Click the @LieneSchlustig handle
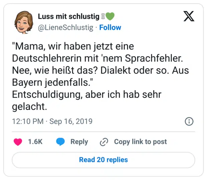 coord(66,27)
